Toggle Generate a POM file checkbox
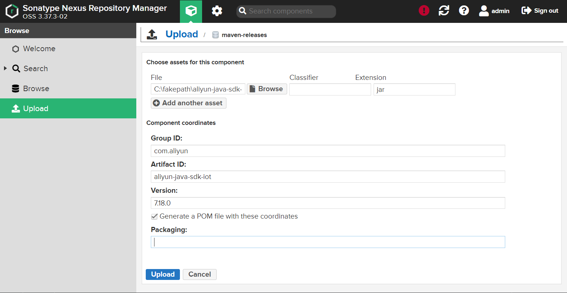567x293 pixels. (154, 216)
